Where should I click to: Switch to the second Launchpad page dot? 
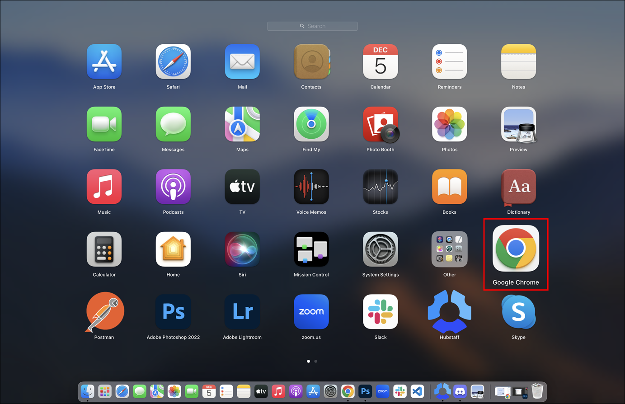tap(315, 361)
